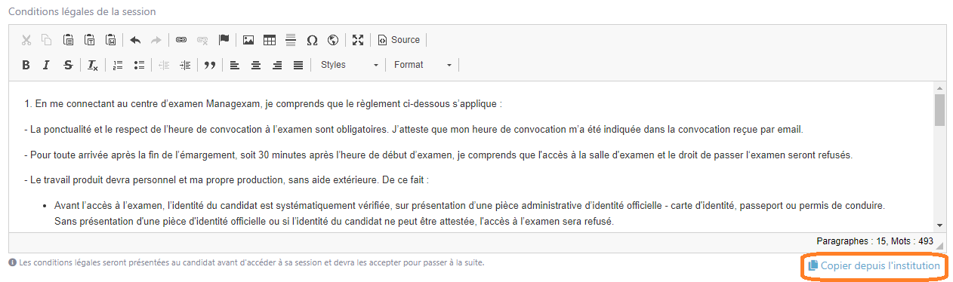The width and height of the screenshot is (953, 282).
Task: Undo the last edit
Action: tap(135, 40)
